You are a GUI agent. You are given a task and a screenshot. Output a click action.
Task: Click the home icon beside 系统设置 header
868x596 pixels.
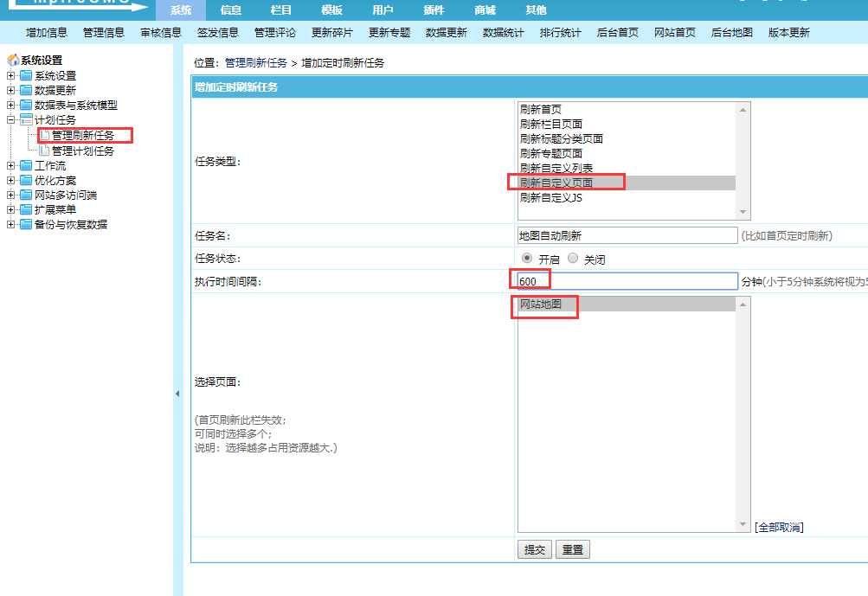tap(12, 61)
